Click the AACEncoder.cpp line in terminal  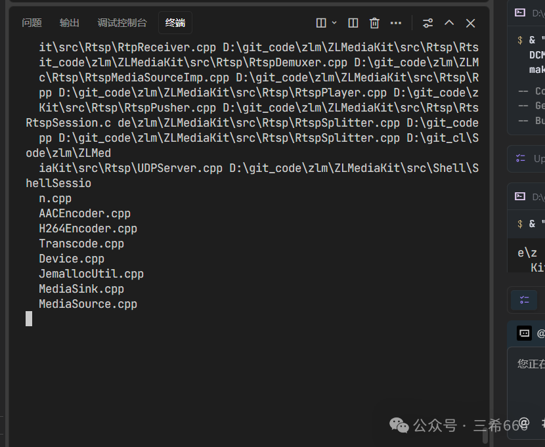[85, 213]
